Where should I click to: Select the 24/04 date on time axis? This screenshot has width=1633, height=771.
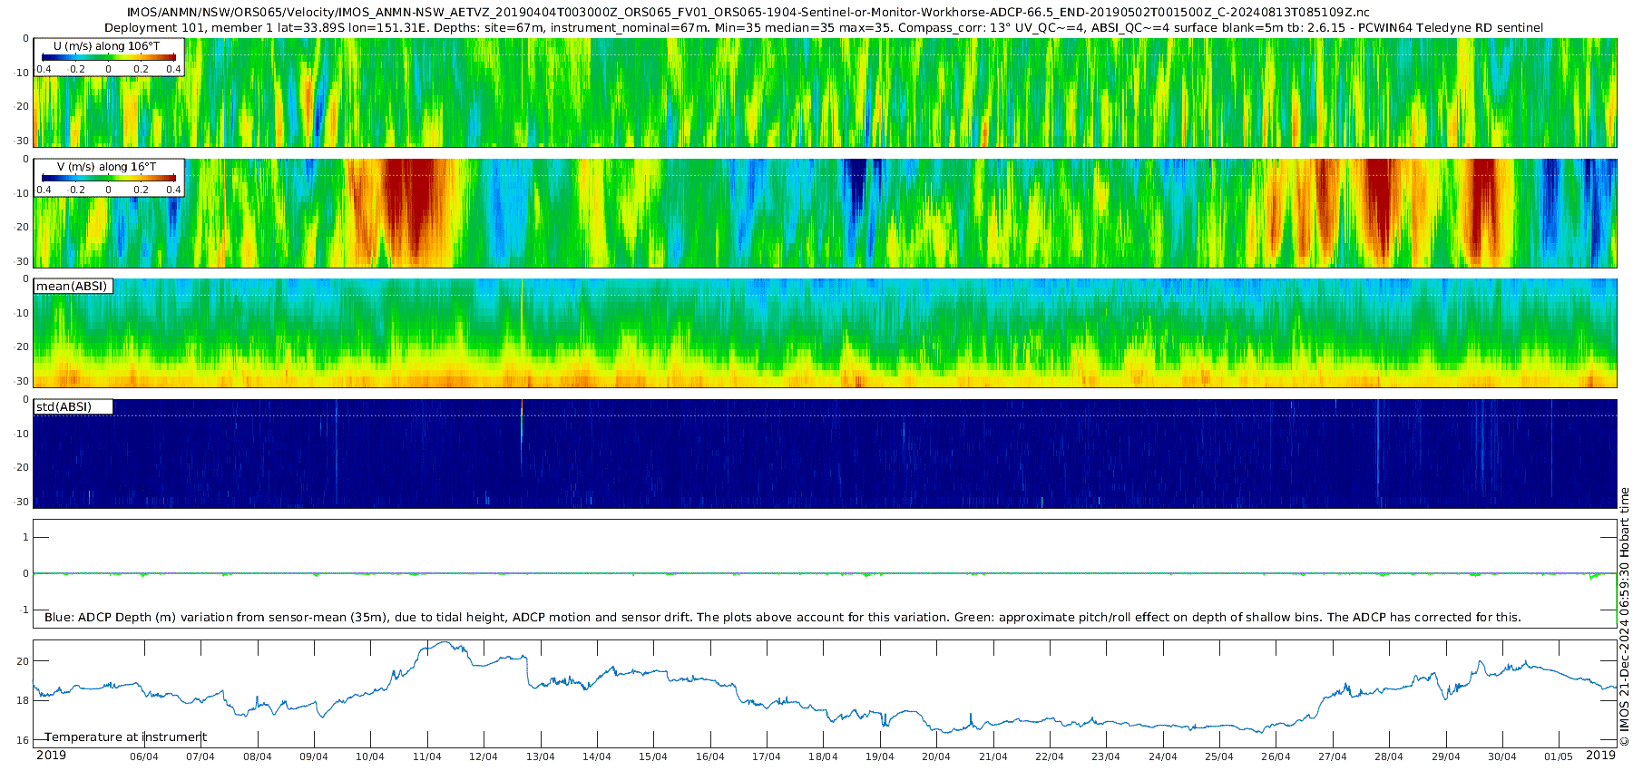pos(1162,756)
